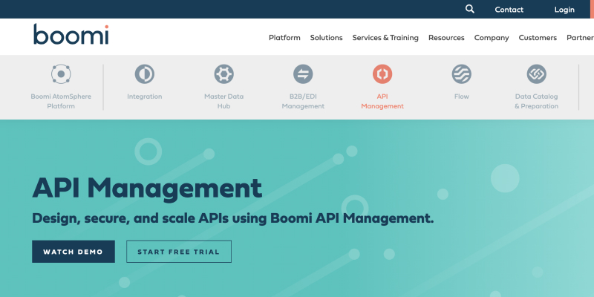This screenshot has width=594, height=297.
Task: Open the Customers menu
Action: 538,38
